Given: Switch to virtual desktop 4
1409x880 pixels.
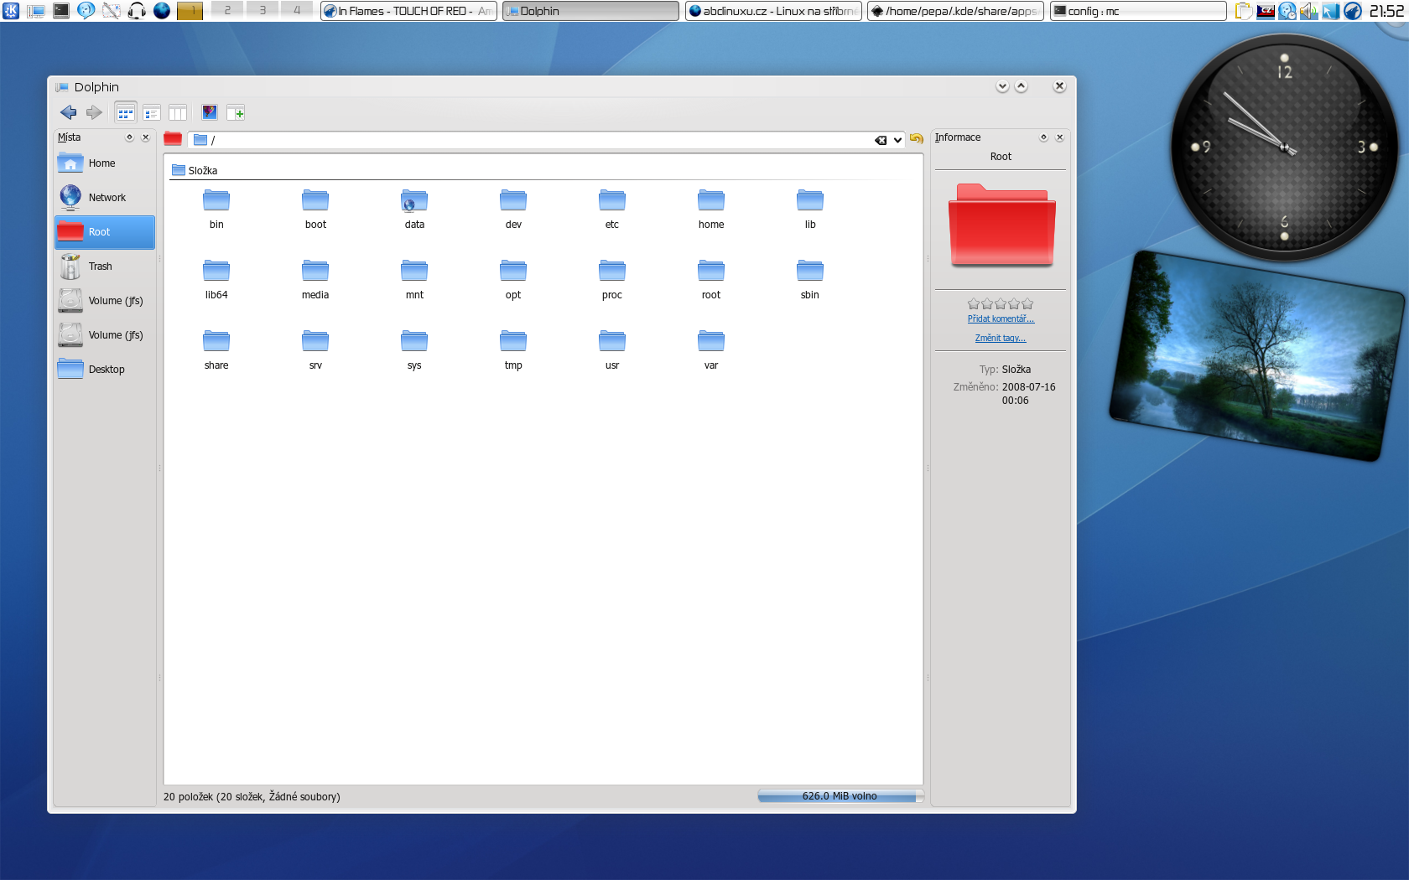Looking at the screenshot, I should (296, 10).
